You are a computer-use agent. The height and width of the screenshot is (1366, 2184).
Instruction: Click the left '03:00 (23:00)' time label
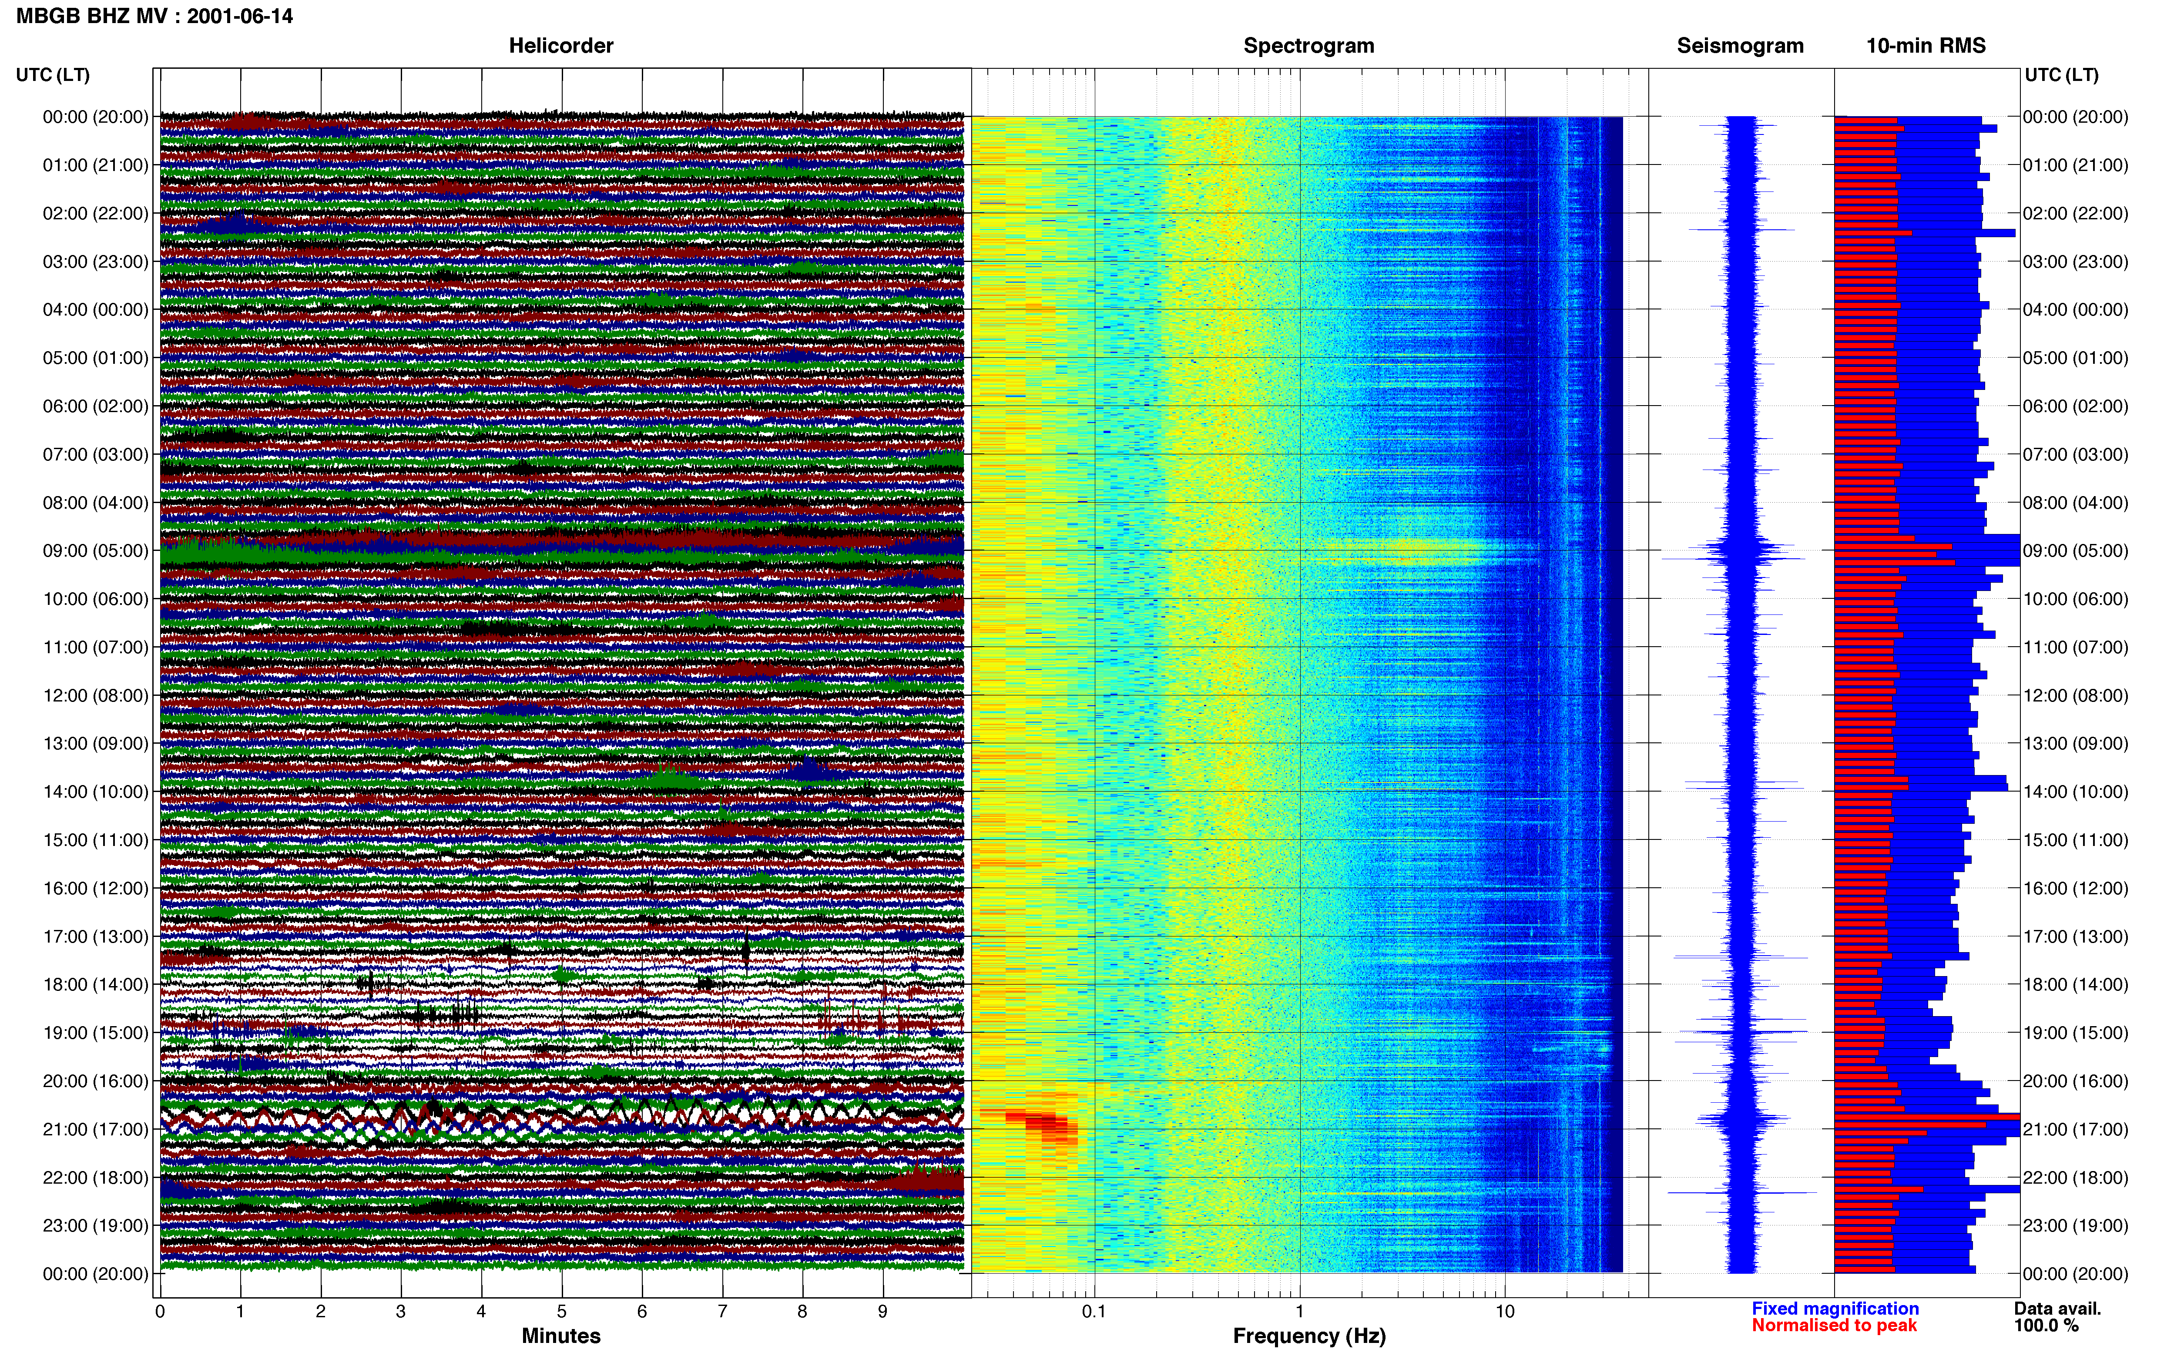tap(96, 262)
